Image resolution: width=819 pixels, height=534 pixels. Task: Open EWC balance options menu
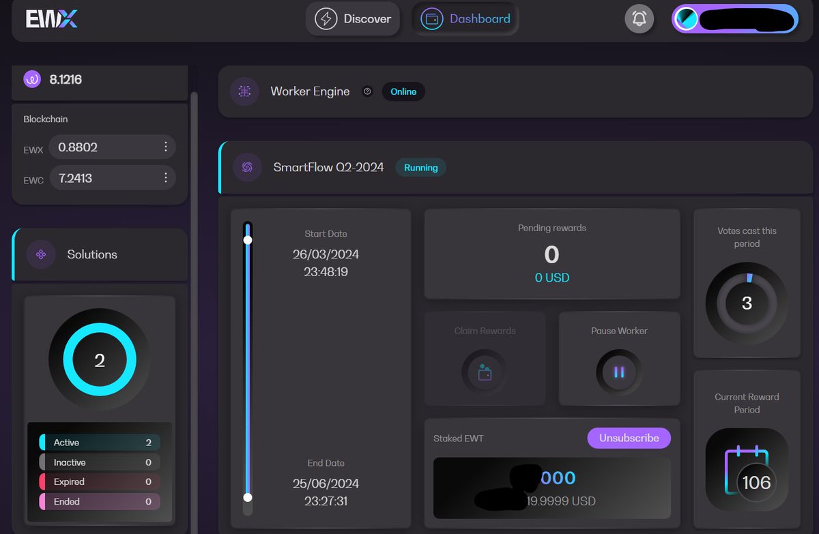[166, 178]
